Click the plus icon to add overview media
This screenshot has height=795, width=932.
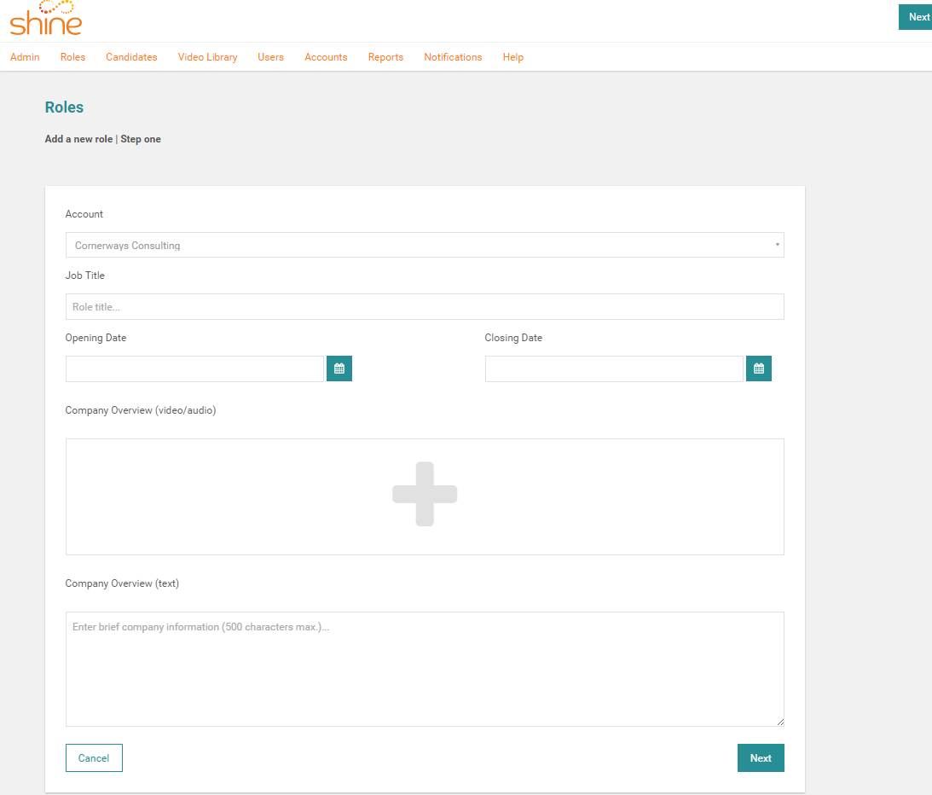click(x=425, y=495)
